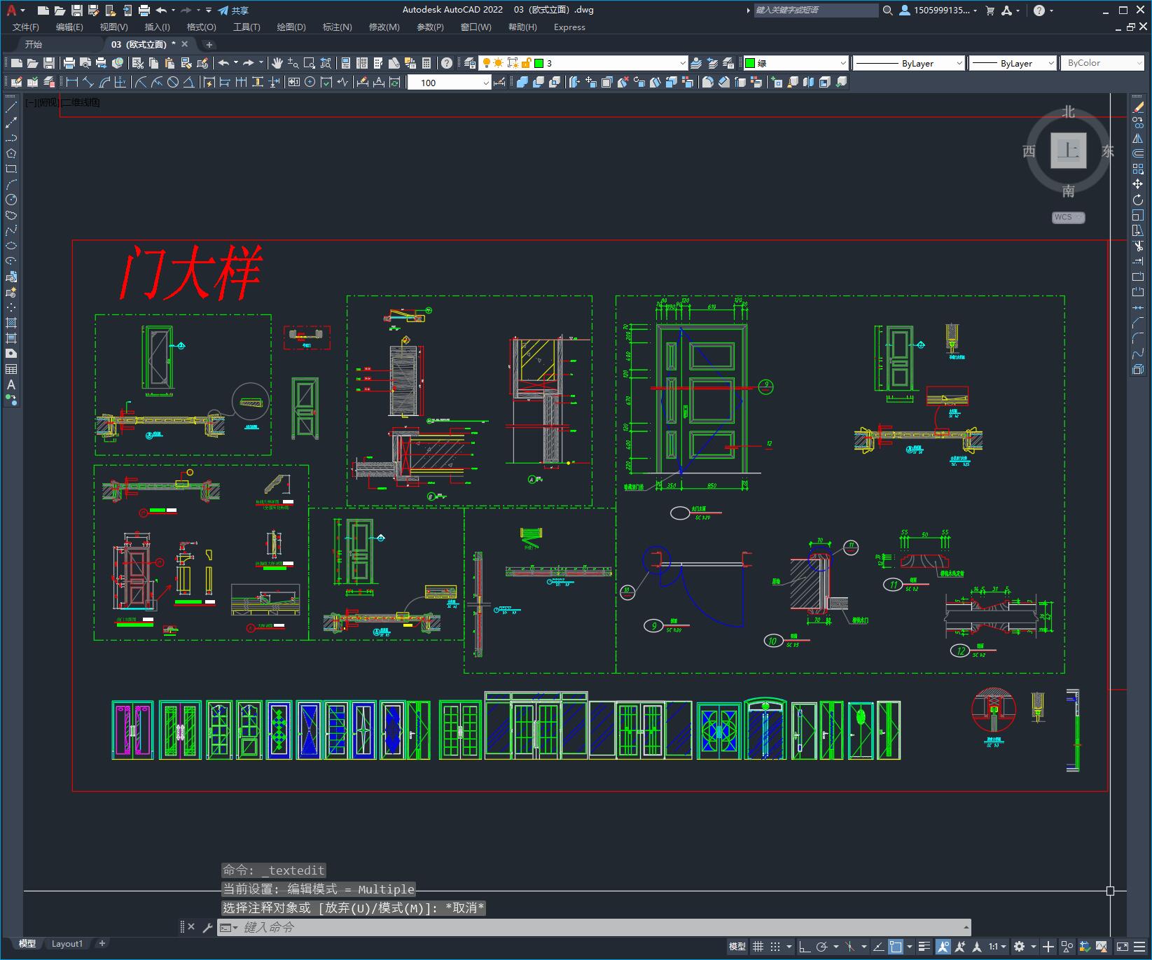Viewport: 1152px width, 960px height.
Task: Open the Table tool in draw toolbar
Action: [11, 369]
